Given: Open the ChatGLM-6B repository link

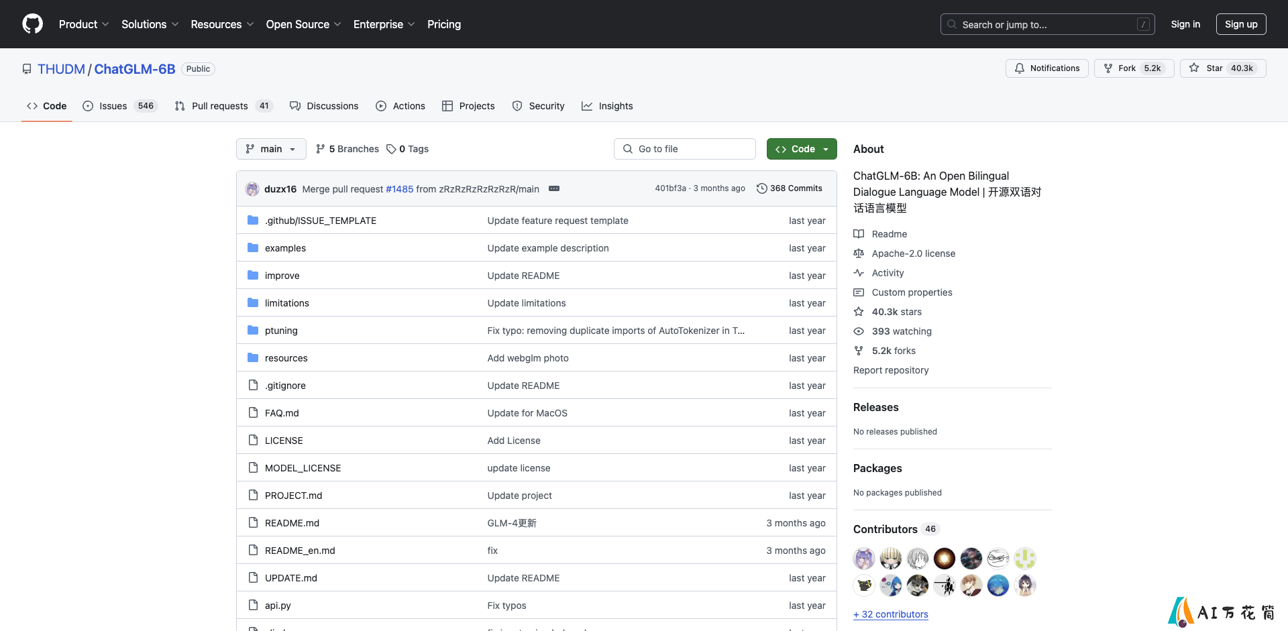Looking at the screenshot, I should (x=135, y=69).
